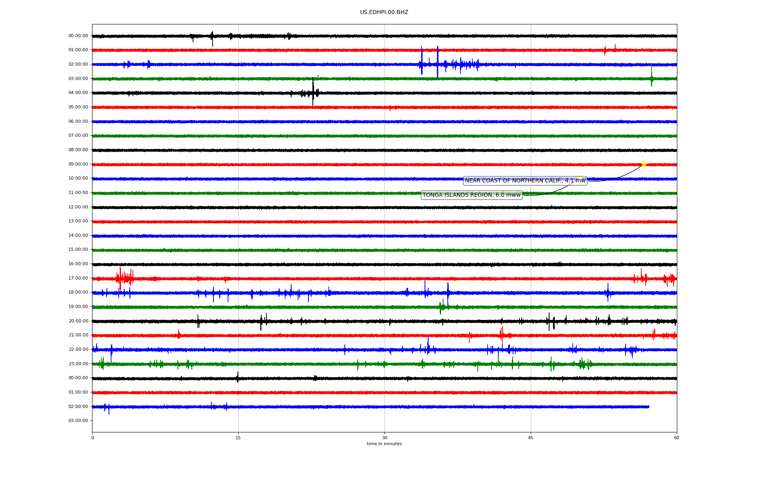The image size is (769, 480).
Task: Click the 15:00:00 time label
Action: tap(78, 250)
